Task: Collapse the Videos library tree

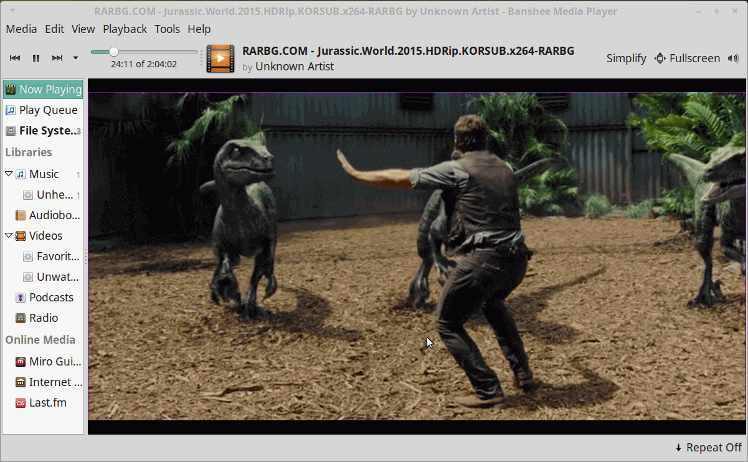Action: point(9,235)
